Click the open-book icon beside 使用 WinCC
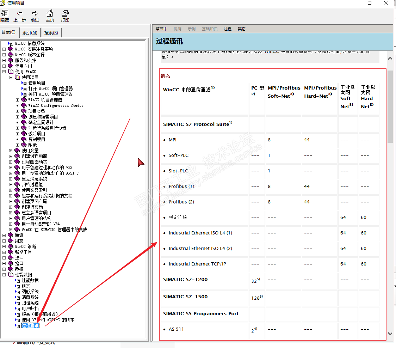 click(11, 72)
